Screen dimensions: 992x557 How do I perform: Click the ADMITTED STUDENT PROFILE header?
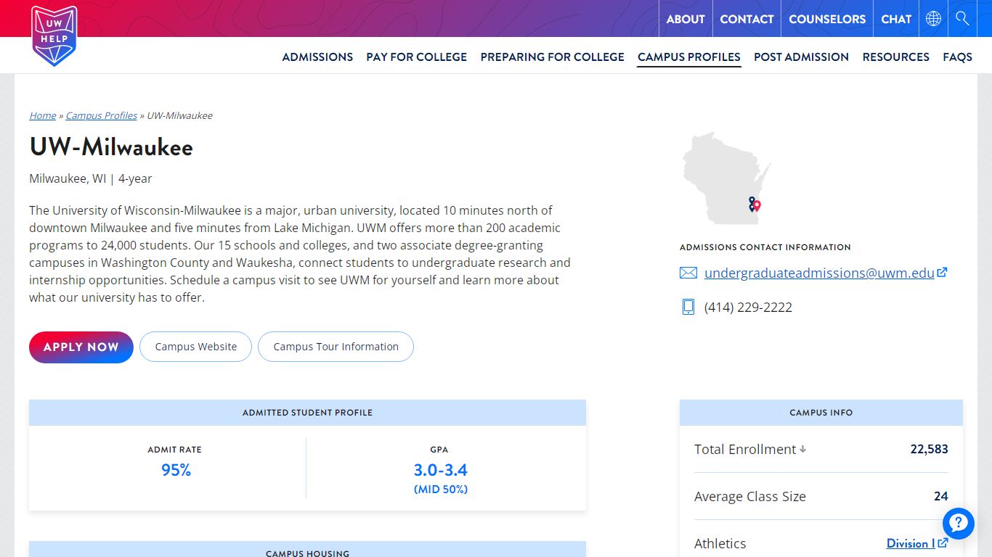(307, 413)
